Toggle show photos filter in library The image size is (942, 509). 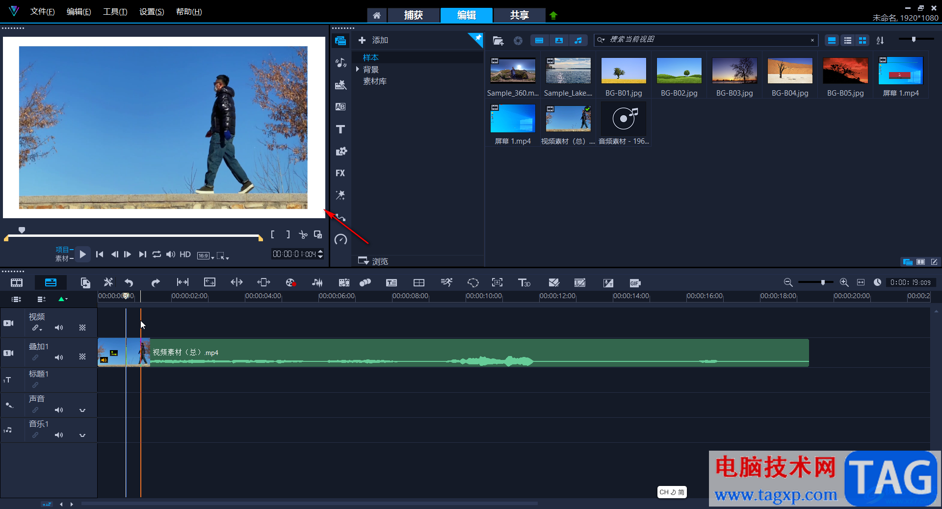click(559, 40)
